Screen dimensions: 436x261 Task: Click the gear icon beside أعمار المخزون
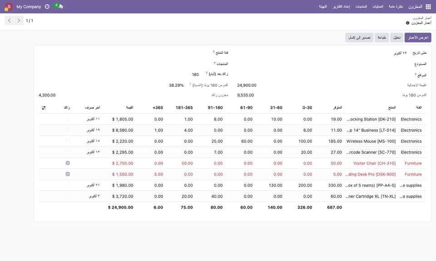click(x=407, y=23)
